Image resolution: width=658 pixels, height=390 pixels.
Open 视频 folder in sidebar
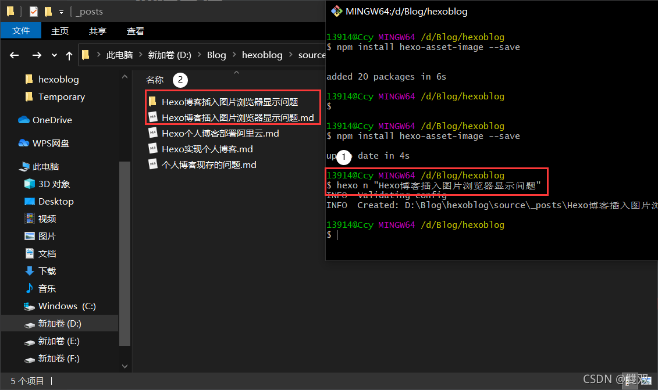47,219
